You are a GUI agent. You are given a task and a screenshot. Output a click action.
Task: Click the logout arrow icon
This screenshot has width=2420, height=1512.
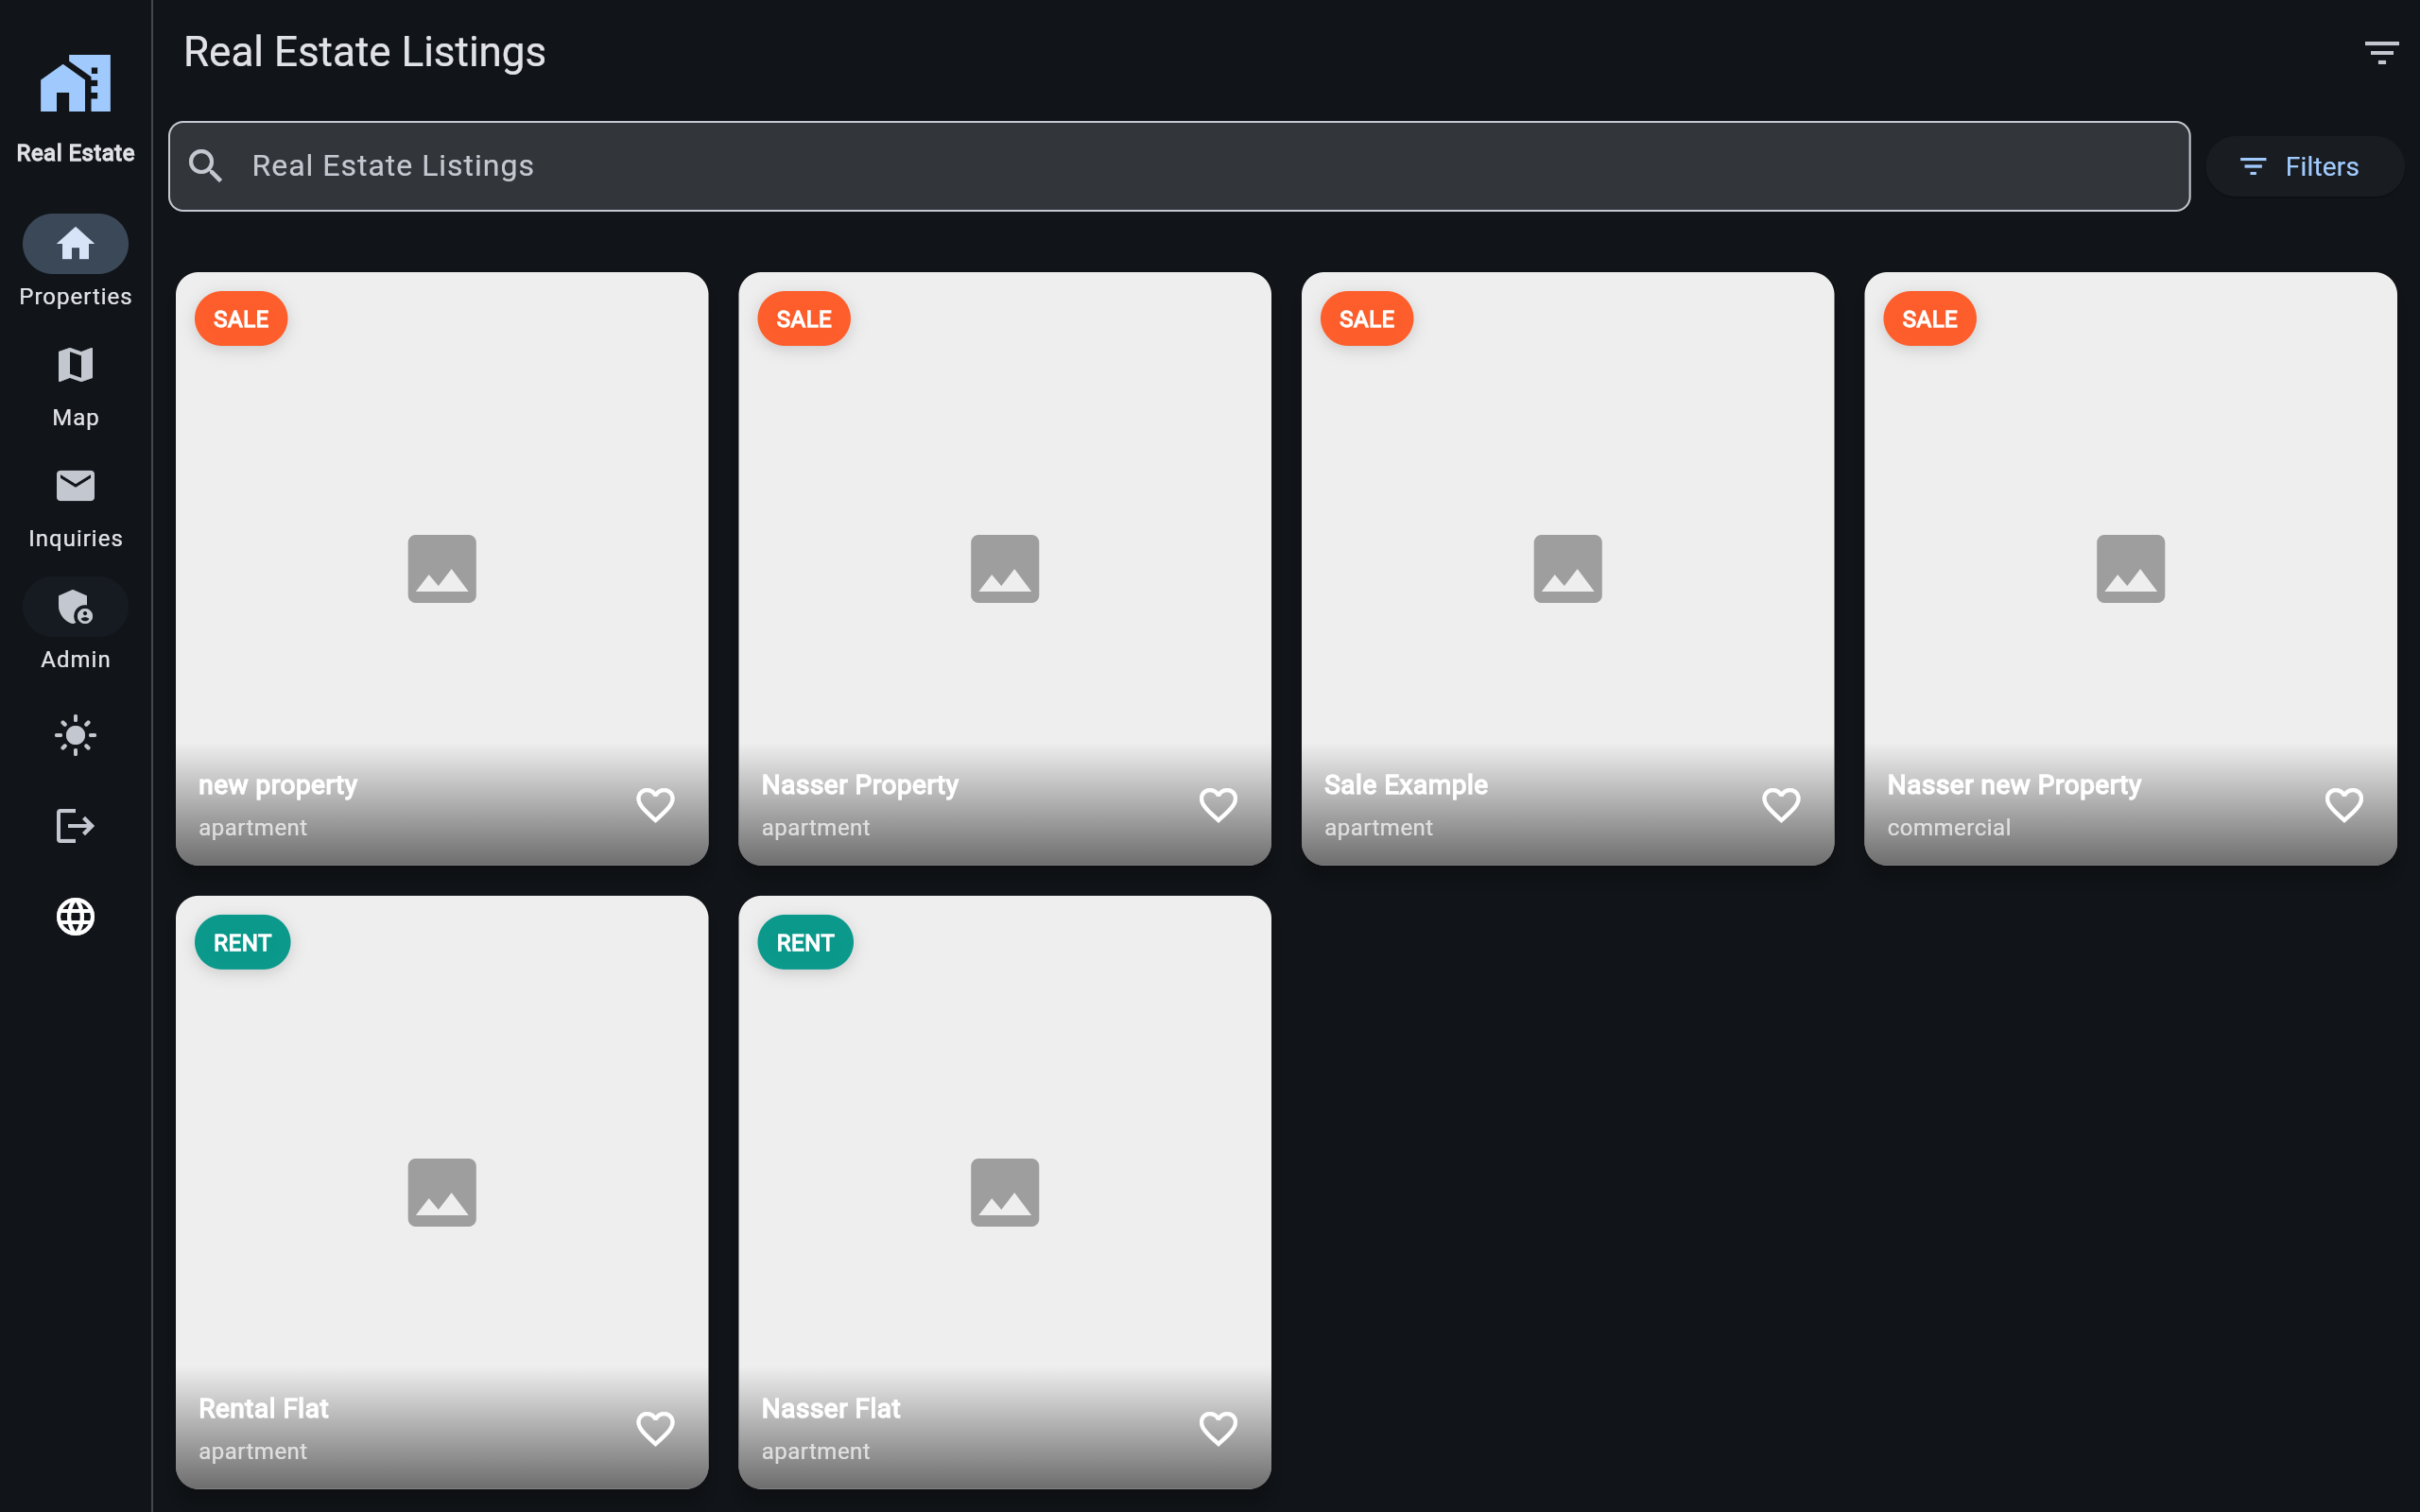pyautogui.click(x=75, y=826)
